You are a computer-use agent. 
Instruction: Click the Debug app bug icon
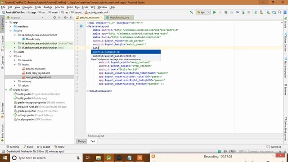coord(226,12)
